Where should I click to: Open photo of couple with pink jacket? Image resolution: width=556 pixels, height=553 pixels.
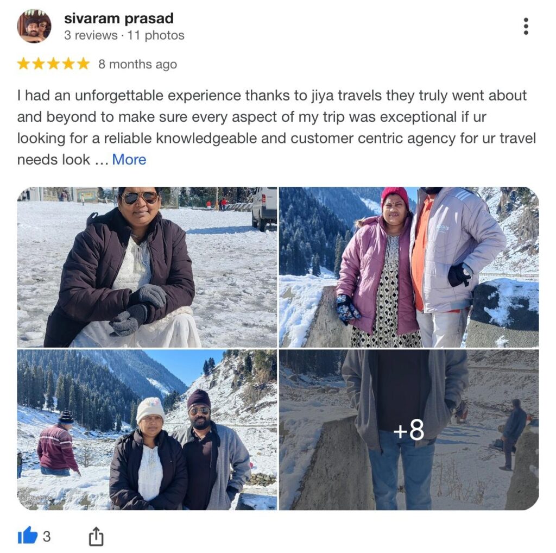(x=409, y=267)
